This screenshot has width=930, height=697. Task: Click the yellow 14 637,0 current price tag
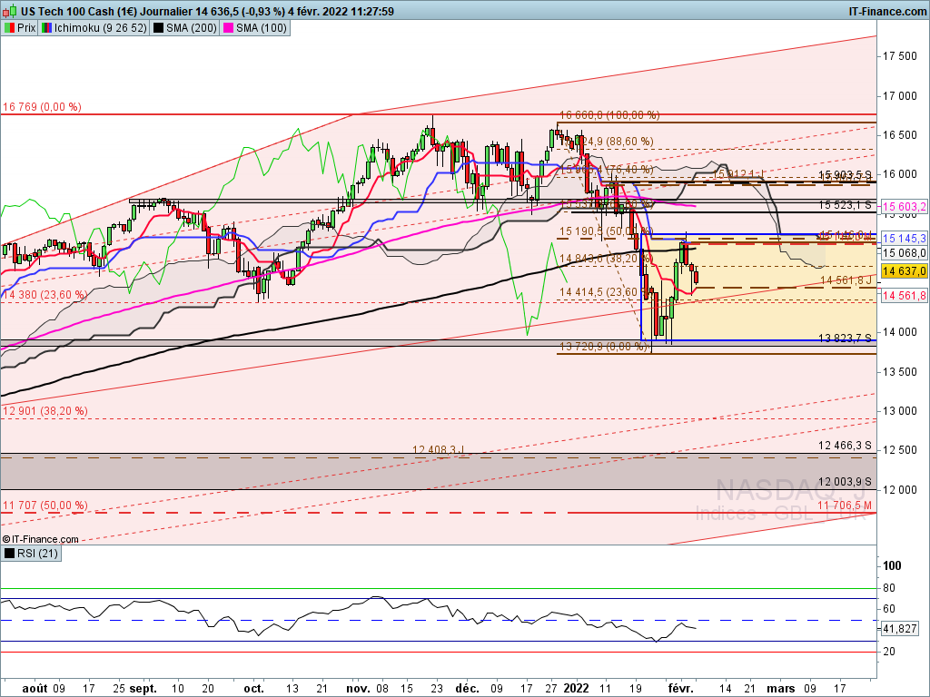(903, 270)
